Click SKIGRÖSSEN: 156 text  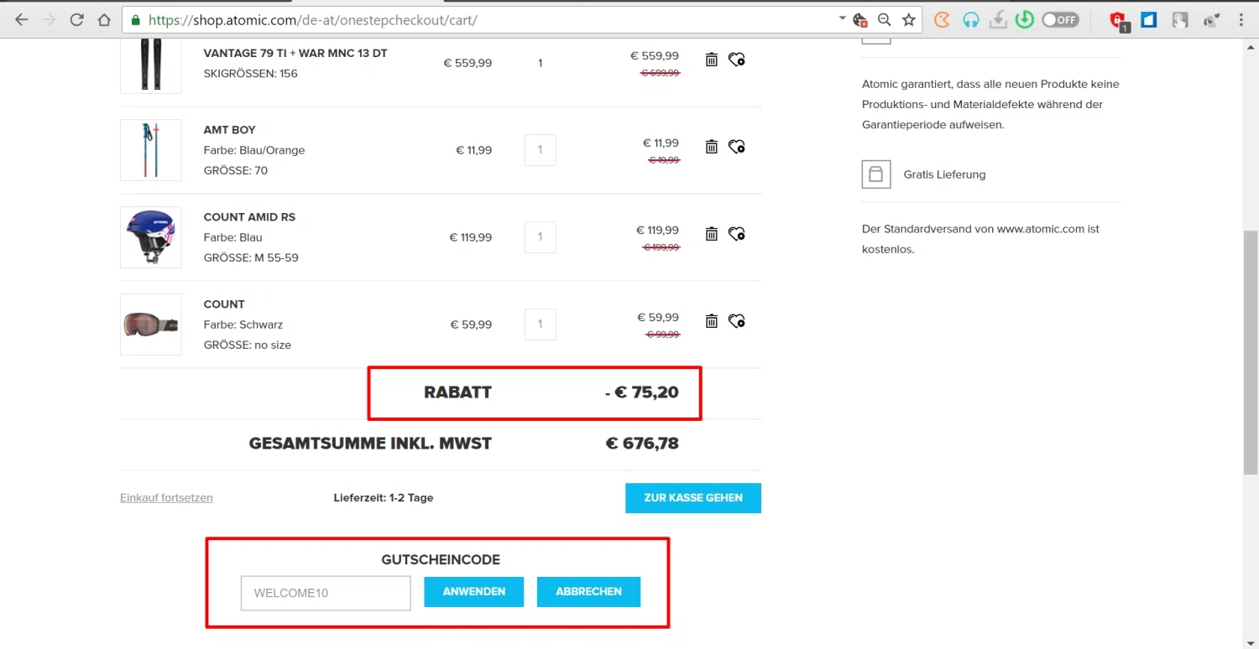point(251,73)
